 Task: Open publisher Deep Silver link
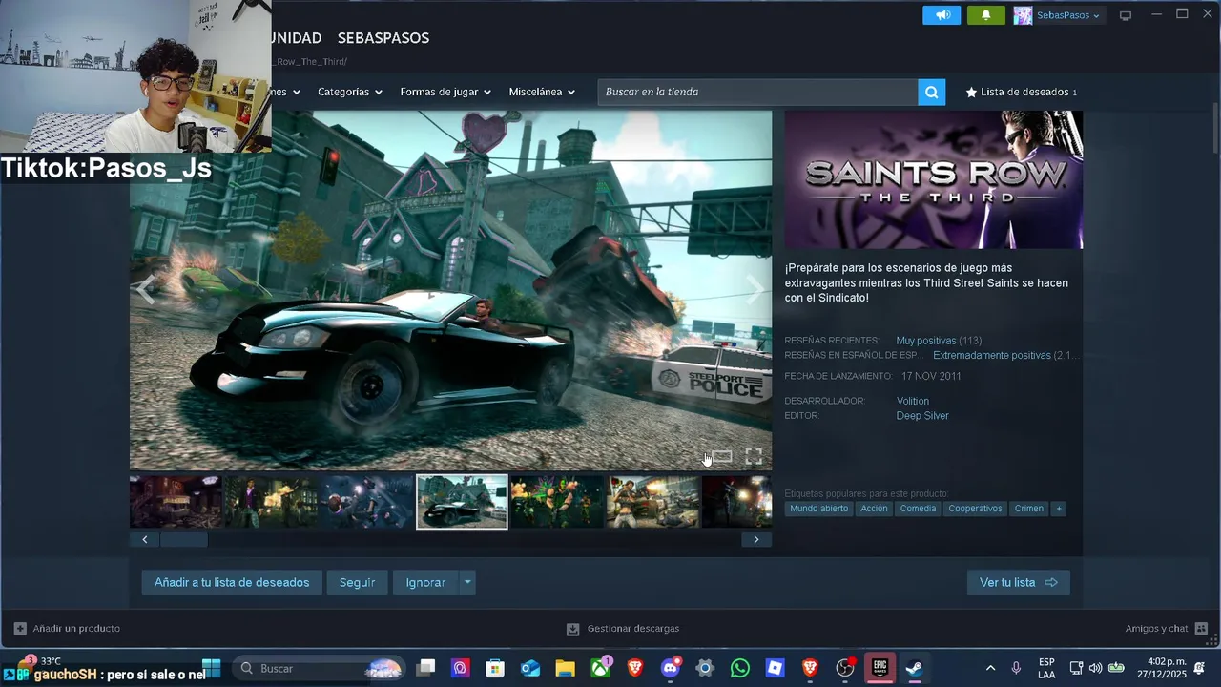921,416
